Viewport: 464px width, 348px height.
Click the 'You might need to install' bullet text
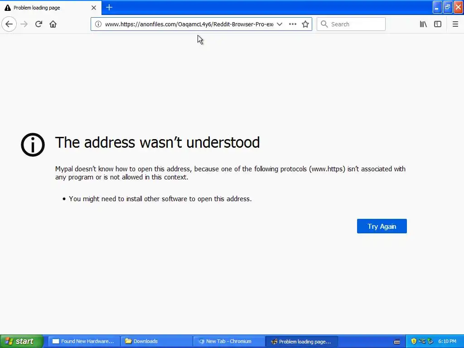pyautogui.click(x=160, y=199)
